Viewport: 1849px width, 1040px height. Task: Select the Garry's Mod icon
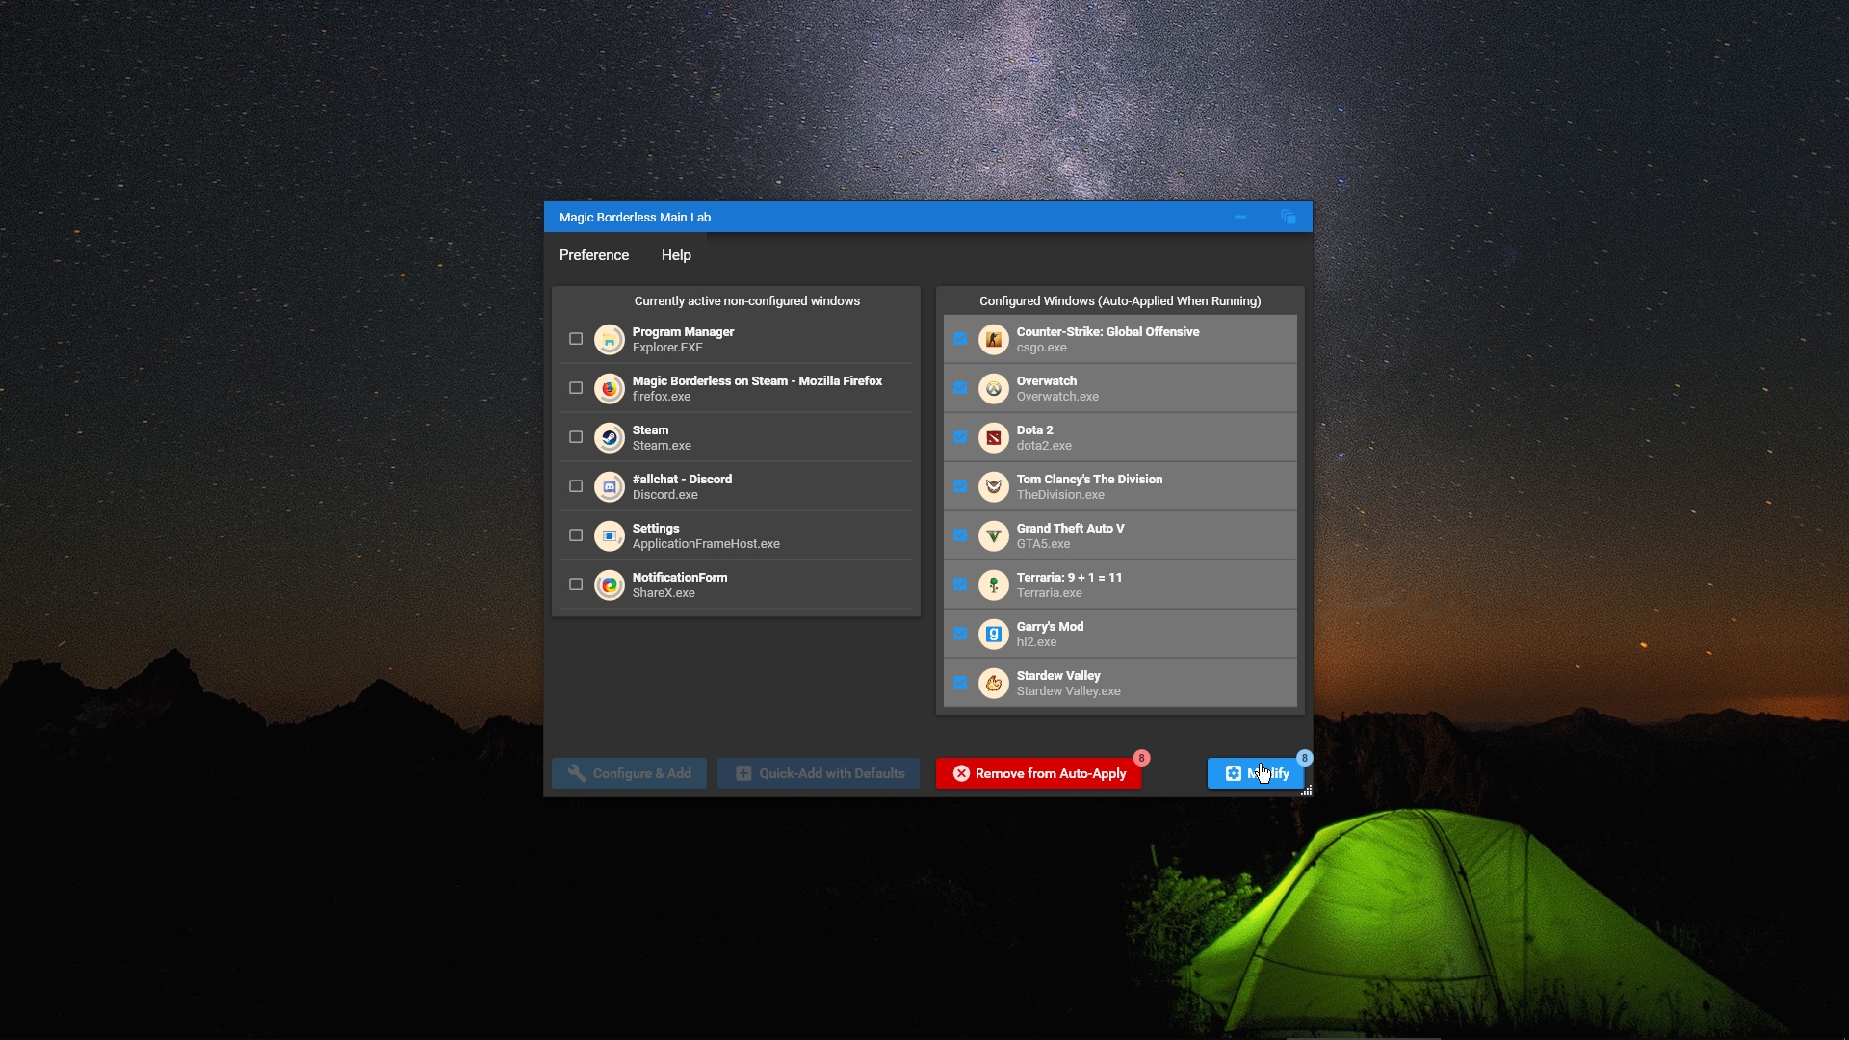(x=994, y=634)
